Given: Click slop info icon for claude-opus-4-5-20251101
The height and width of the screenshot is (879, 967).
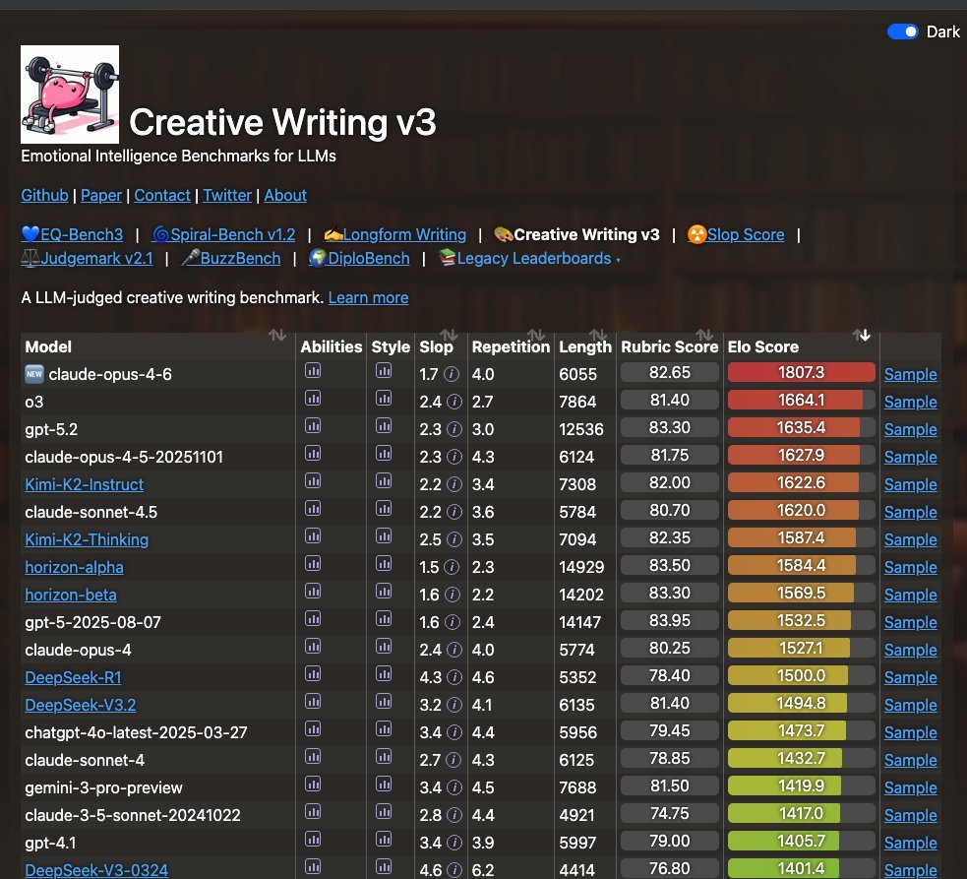Looking at the screenshot, I should [x=454, y=457].
